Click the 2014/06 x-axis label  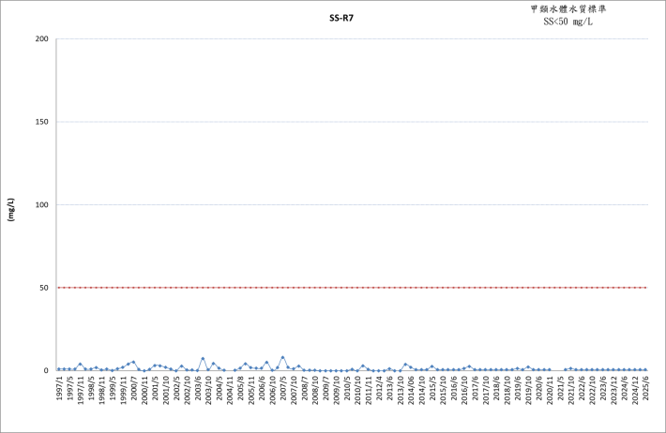(411, 389)
